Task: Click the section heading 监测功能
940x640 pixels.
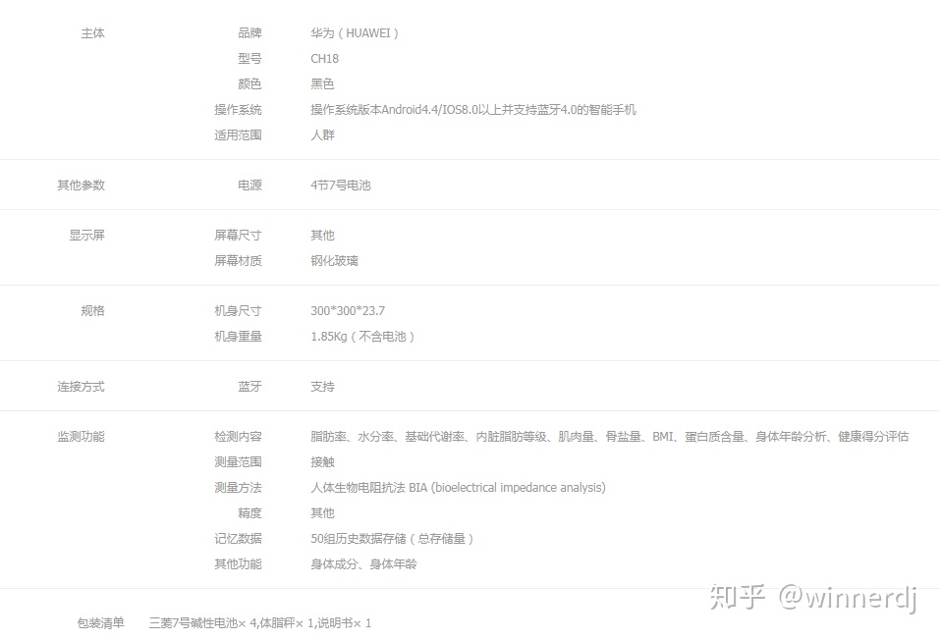Action: coord(81,437)
